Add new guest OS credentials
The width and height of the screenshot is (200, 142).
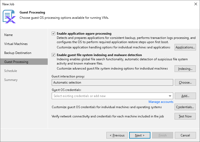coord(185,96)
